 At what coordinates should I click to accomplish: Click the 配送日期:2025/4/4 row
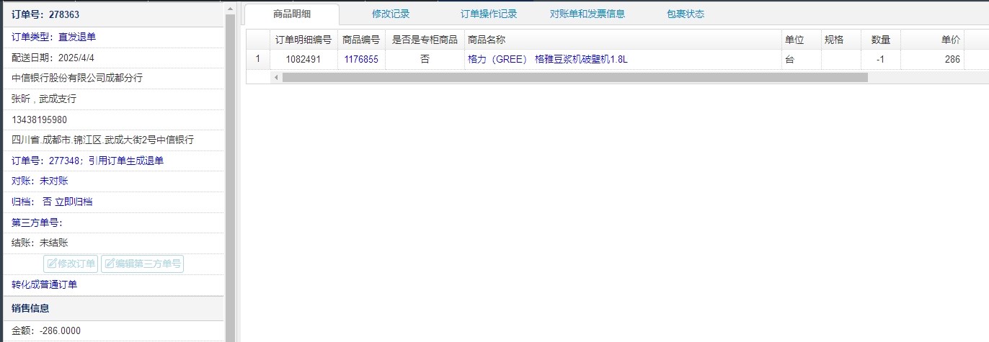point(114,58)
